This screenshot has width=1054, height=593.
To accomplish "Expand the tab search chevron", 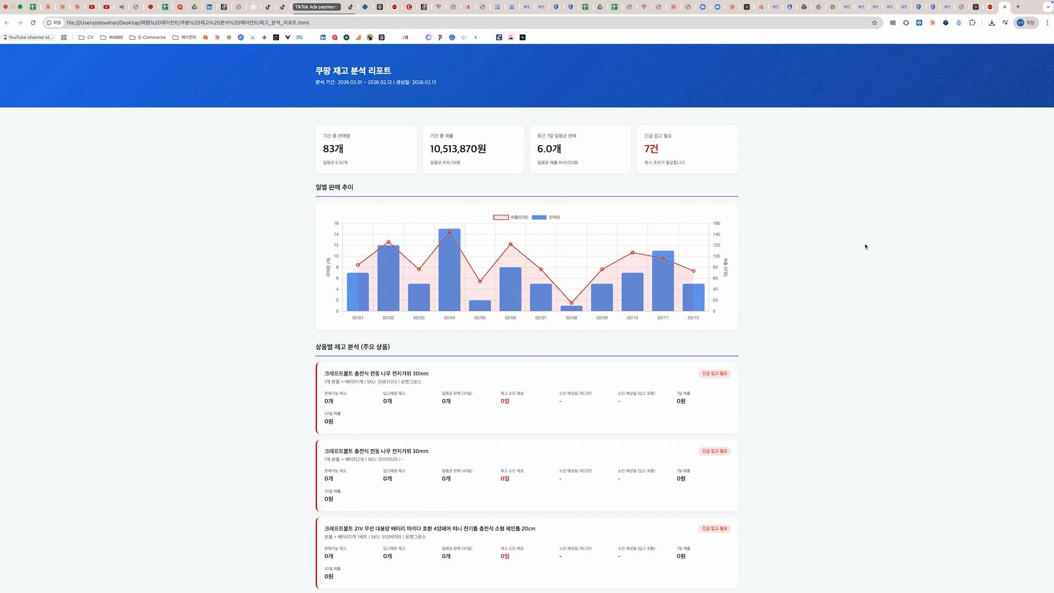I will 1047,7.
